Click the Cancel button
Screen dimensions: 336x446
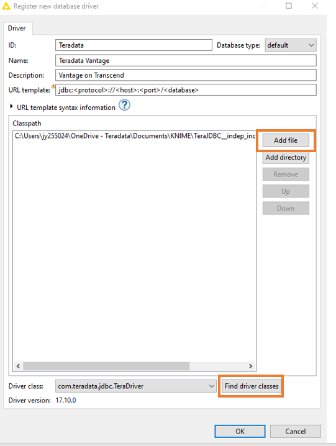295,431
